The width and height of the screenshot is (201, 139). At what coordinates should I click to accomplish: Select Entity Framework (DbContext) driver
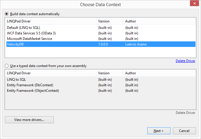pyautogui.click(x=101, y=85)
